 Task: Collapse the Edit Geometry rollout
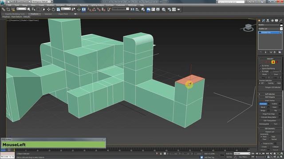coord(270,129)
